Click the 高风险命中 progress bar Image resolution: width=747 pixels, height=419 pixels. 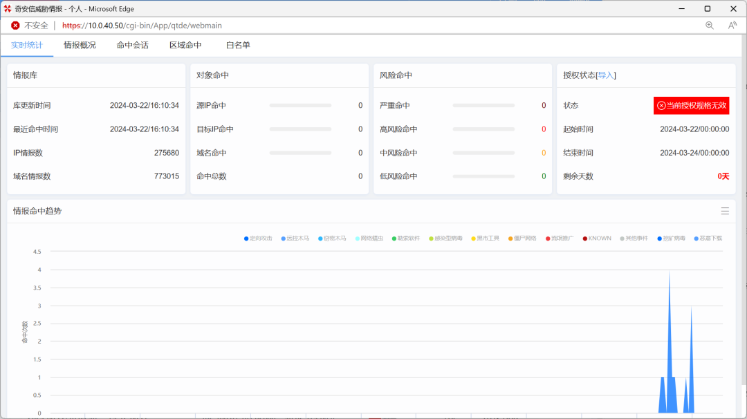click(483, 129)
